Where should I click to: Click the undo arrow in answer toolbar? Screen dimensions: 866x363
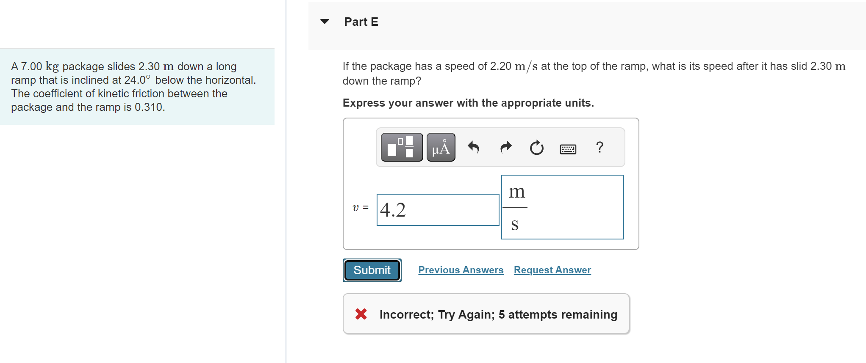[473, 147]
